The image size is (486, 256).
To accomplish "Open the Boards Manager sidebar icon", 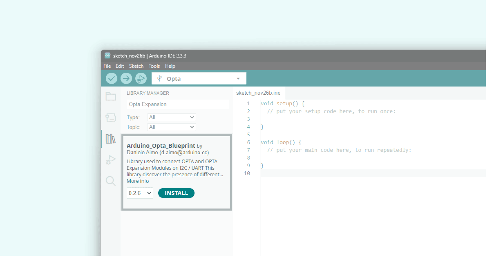I will click(x=111, y=118).
